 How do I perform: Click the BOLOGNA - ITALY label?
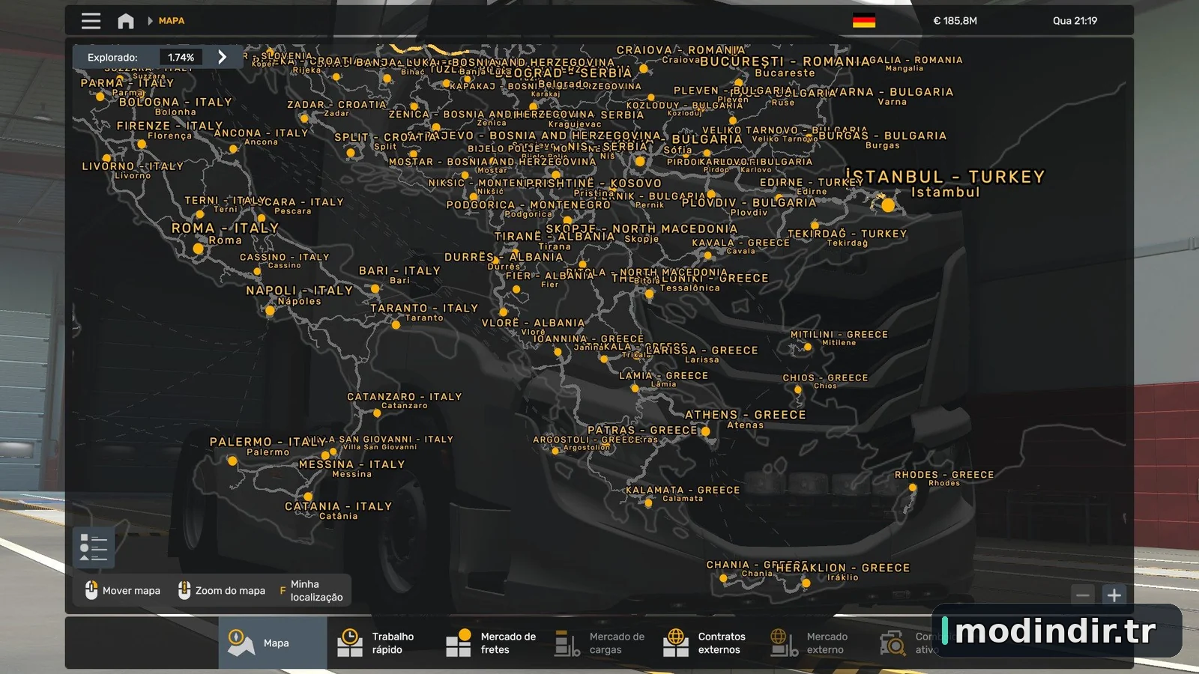(175, 102)
